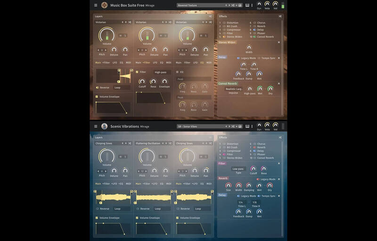This screenshot has height=241, width=377.
Task: Toggle Filter in Scenic Vibrations effects list
Action: tap(224, 154)
